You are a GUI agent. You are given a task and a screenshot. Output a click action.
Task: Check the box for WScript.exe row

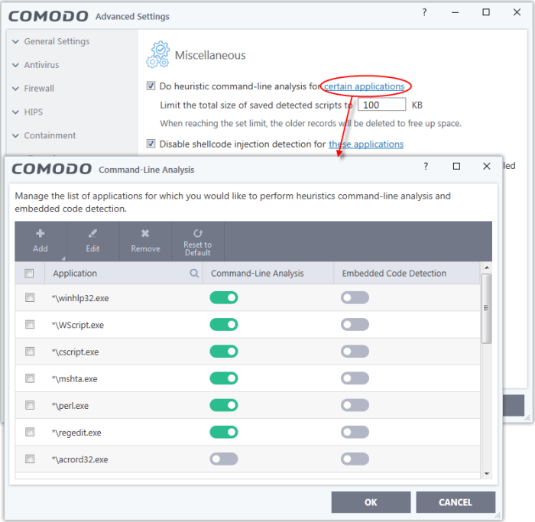click(30, 325)
